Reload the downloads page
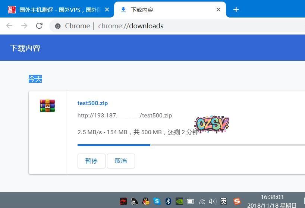Viewport: 305px width, 208px height. click(x=39, y=26)
